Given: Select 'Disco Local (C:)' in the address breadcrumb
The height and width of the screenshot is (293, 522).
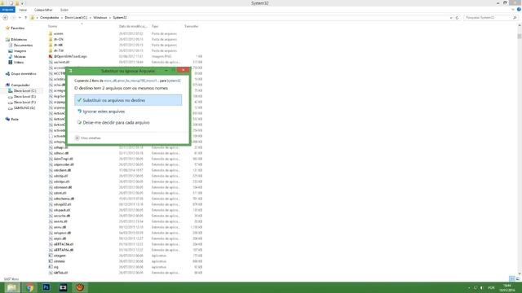Looking at the screenshot, I should [76, 18].
